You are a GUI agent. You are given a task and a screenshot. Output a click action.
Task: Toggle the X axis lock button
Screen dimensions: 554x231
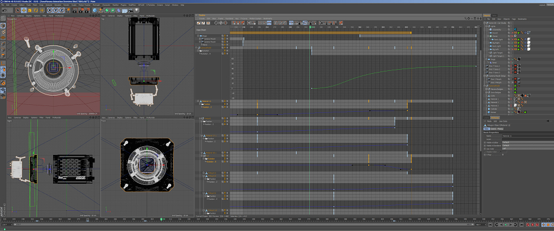pyautogui.click(x=50, y=10)
